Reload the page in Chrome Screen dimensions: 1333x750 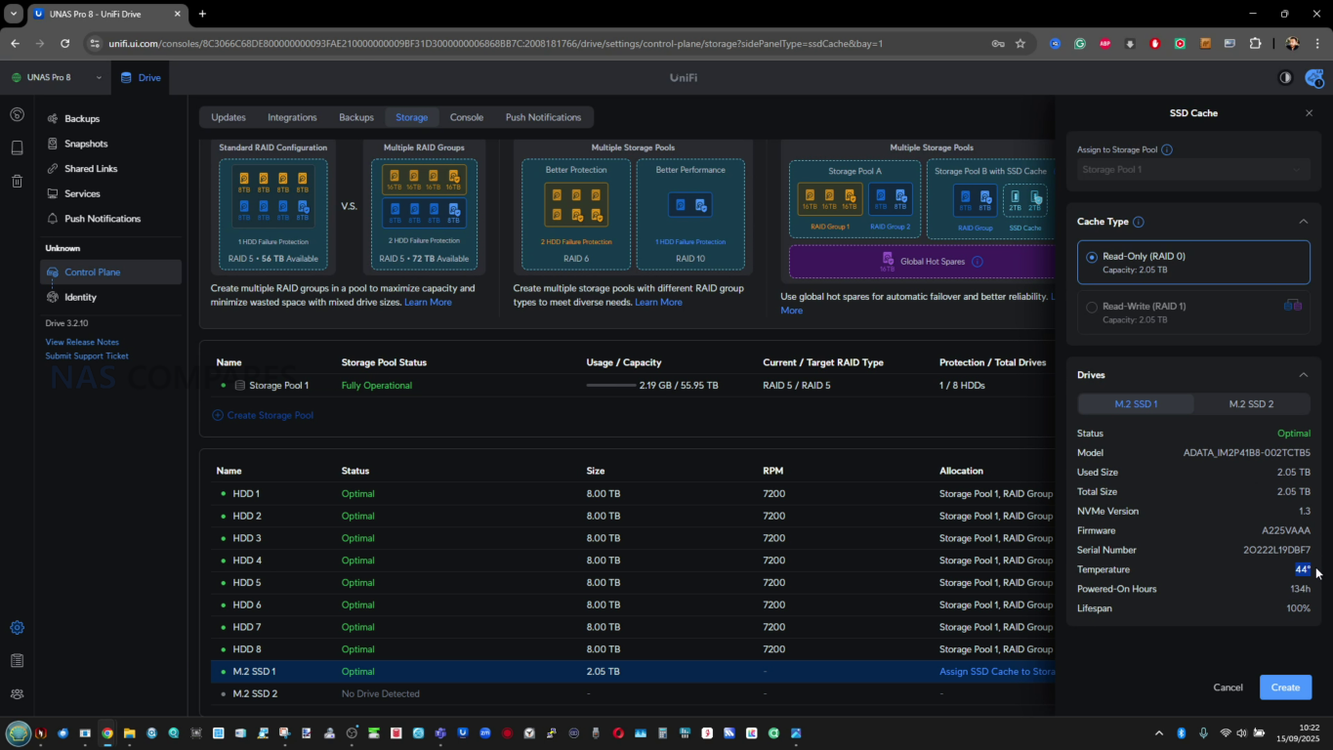(x=64, y=43)
